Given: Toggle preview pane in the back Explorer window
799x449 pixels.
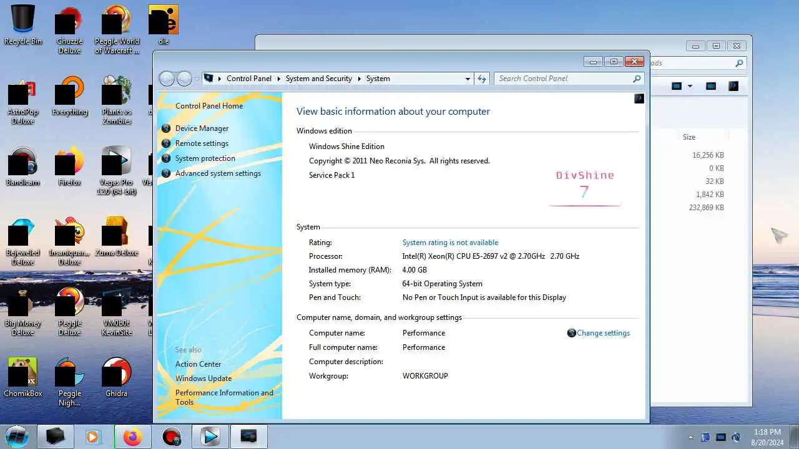Looking at the screenshot, I should click(x=711, y=86).
